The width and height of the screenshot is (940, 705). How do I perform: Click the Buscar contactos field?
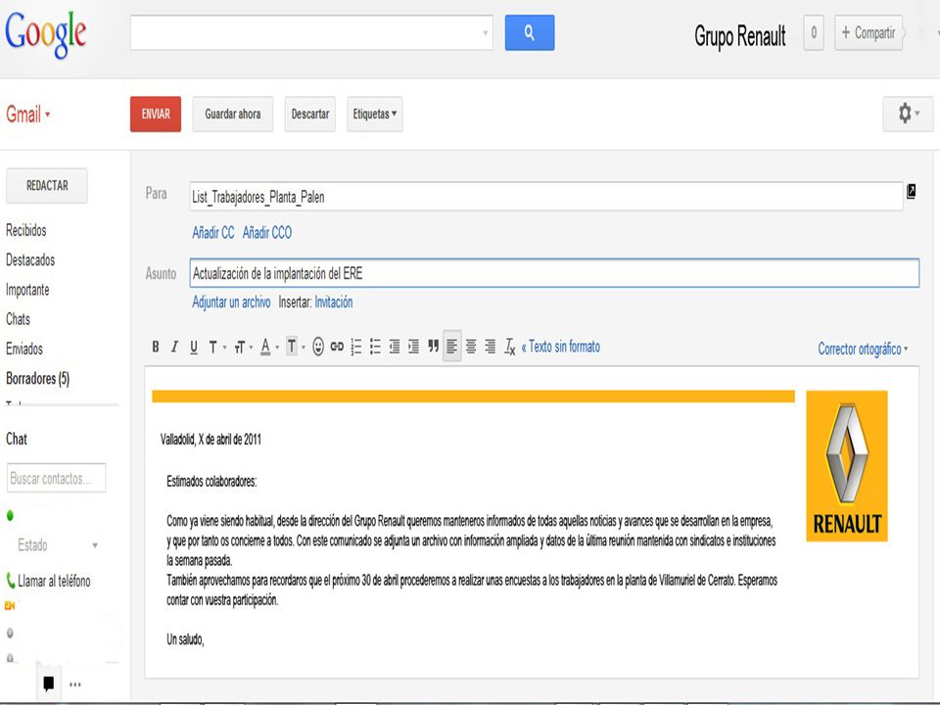57,478
